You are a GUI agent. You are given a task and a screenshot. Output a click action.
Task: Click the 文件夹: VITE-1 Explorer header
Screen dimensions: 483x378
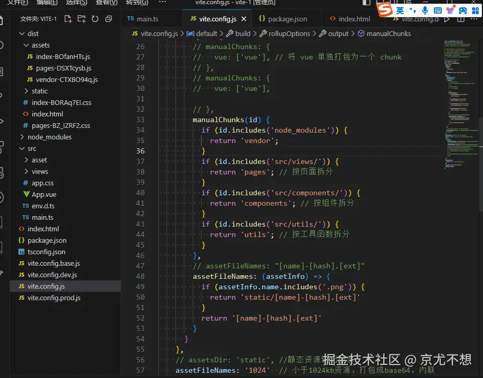click(x=38, y=19)
